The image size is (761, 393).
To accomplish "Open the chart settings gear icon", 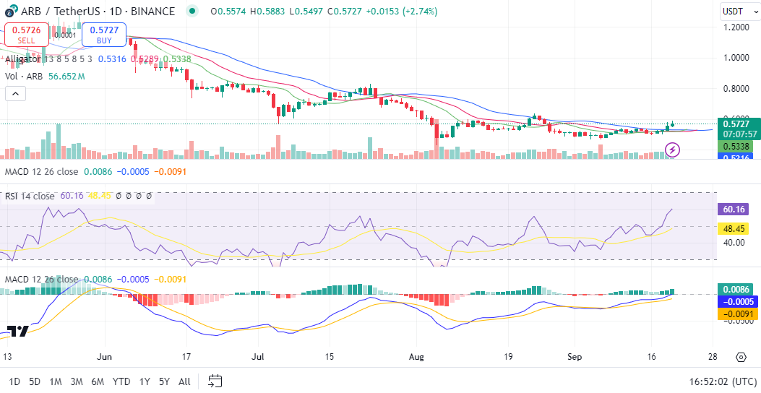I will pos(741,358).
